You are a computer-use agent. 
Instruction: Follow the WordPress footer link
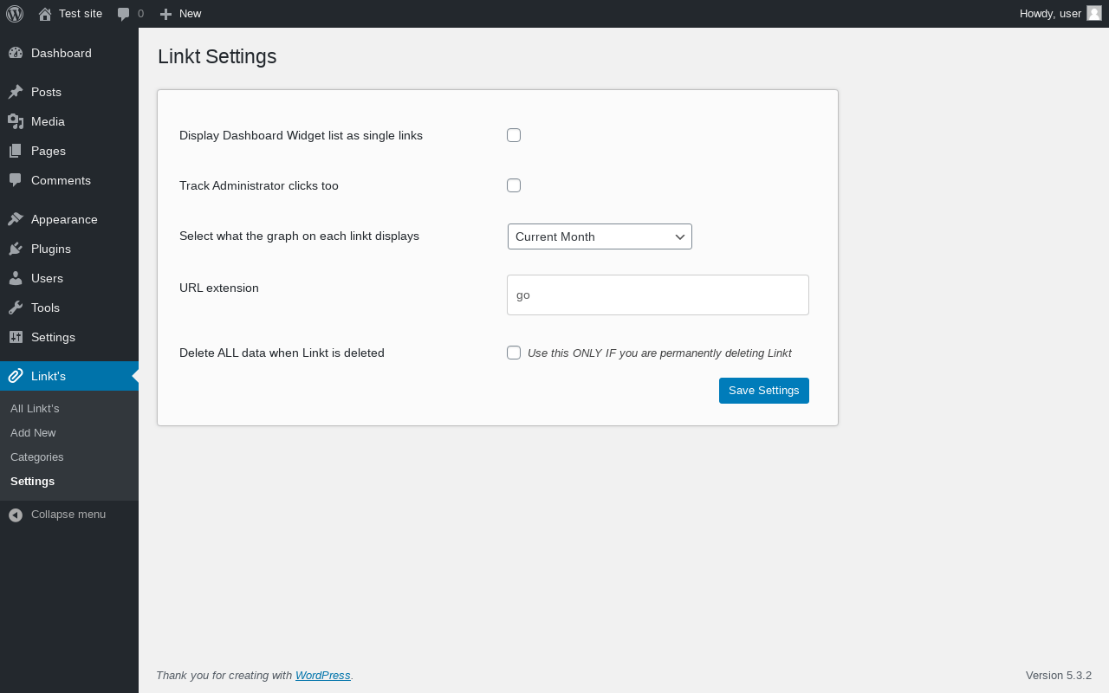point(323,675)
